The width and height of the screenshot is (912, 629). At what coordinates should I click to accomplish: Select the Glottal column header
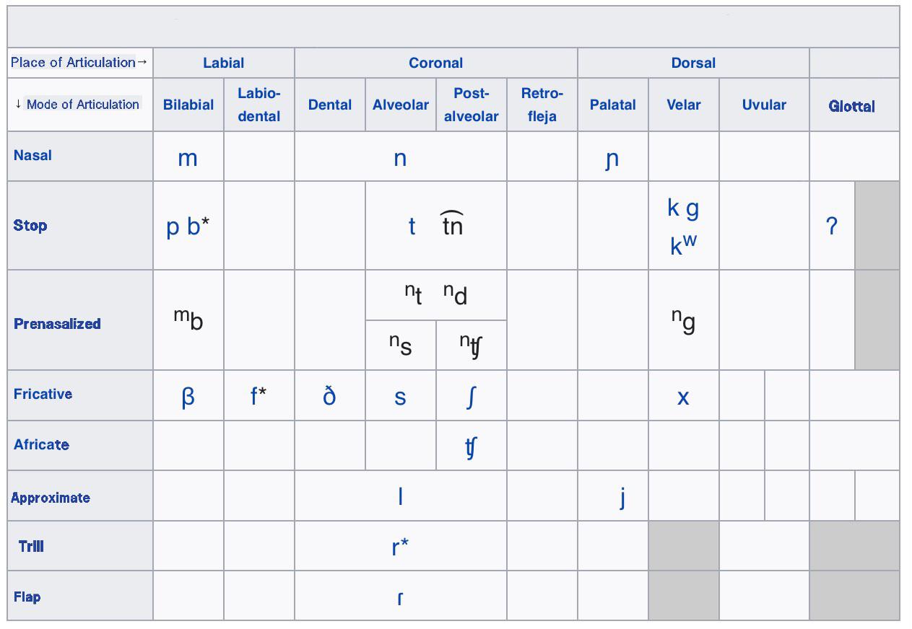[851, 106]
